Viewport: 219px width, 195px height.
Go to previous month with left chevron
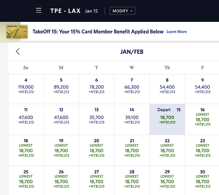(18, 51)
